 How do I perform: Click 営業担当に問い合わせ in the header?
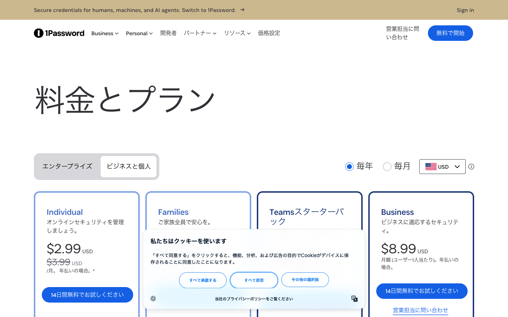coord(403,33)
